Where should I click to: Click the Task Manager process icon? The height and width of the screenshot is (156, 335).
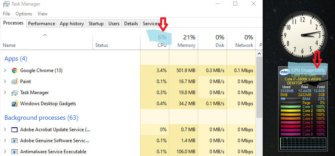tap(15, 93)
